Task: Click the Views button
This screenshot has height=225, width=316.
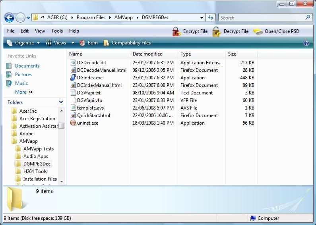Action: [x=56, y=43]
